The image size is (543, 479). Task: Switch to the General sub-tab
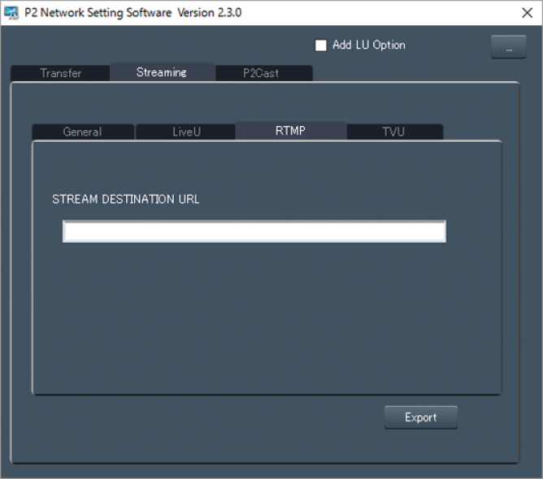(82, 132)
